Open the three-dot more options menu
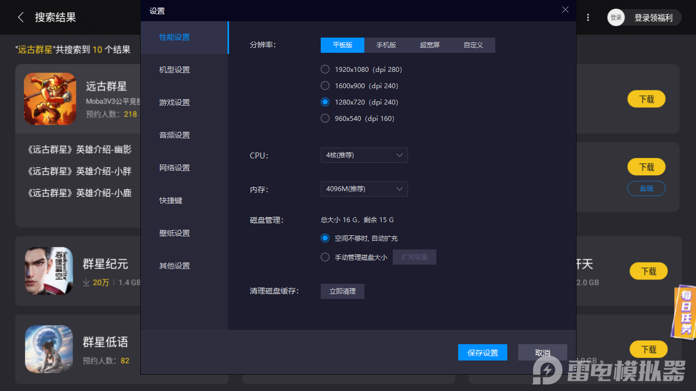The width and height of the screenshot is (696, 391). tap(588, 17)
